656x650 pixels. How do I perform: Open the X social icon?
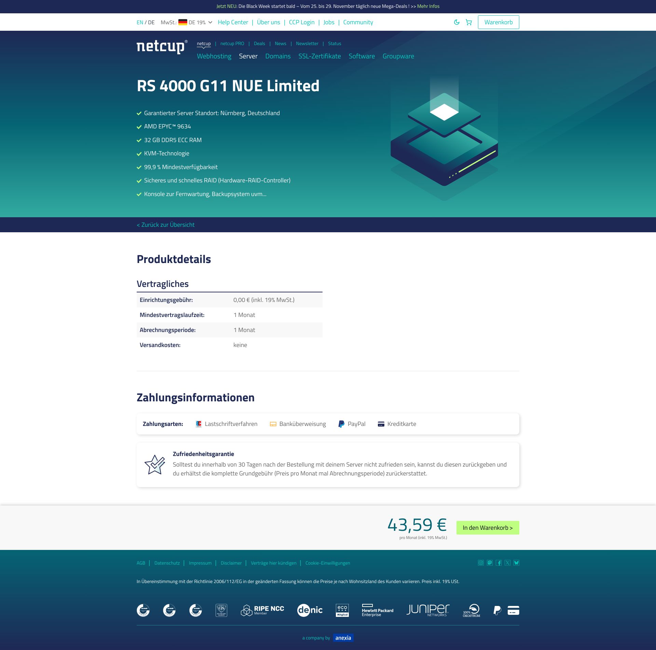(x=508, y=563)
